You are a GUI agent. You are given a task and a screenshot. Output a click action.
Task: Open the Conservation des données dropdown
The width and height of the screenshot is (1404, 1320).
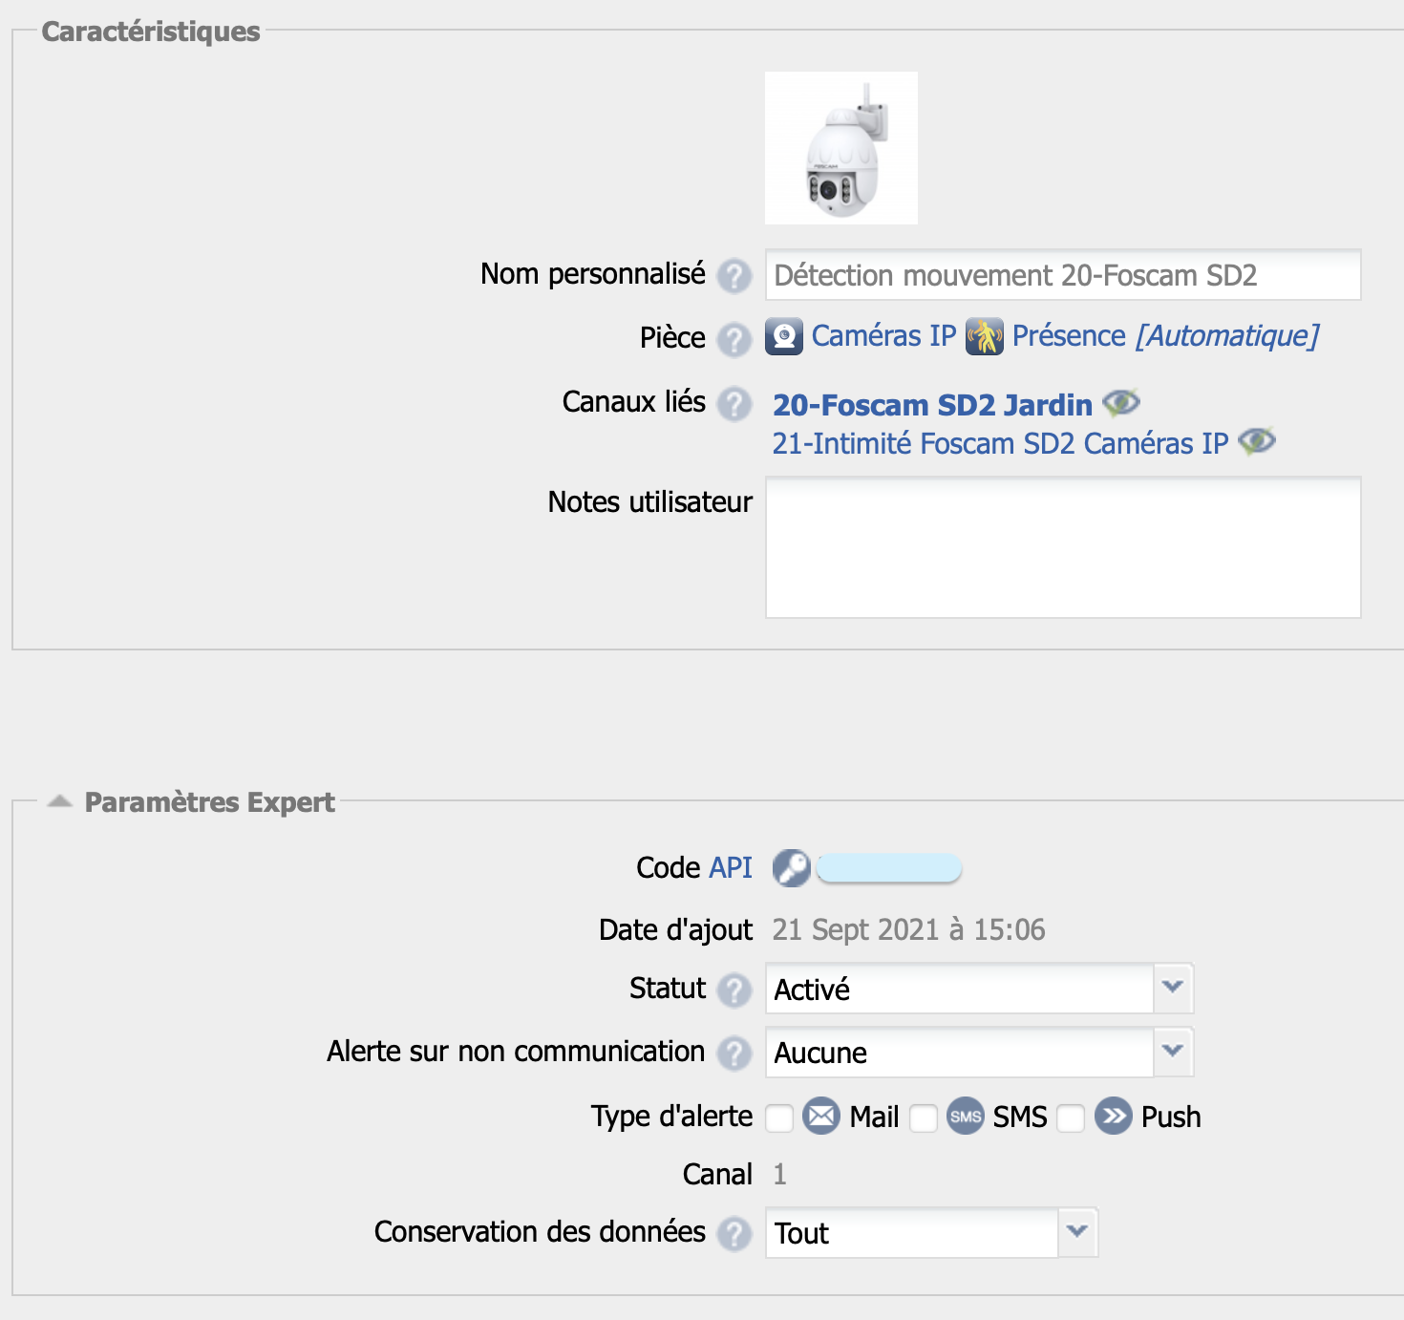point(931,1232)
